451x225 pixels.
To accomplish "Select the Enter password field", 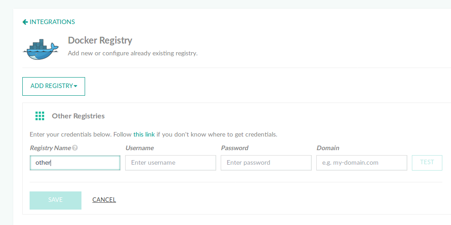I will click(266, 163).
